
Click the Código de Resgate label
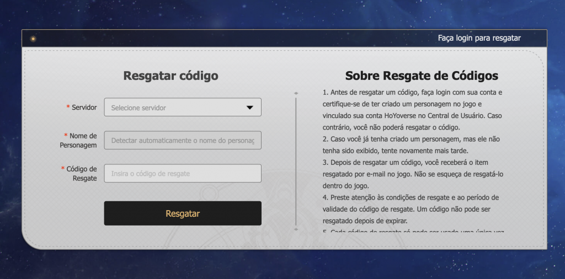(x=82, y=174)
